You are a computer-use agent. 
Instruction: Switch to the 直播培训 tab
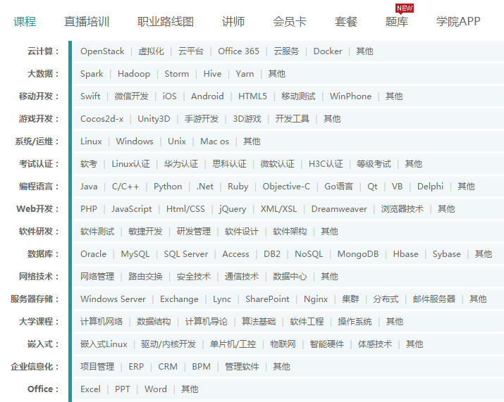tap(87, 21)
